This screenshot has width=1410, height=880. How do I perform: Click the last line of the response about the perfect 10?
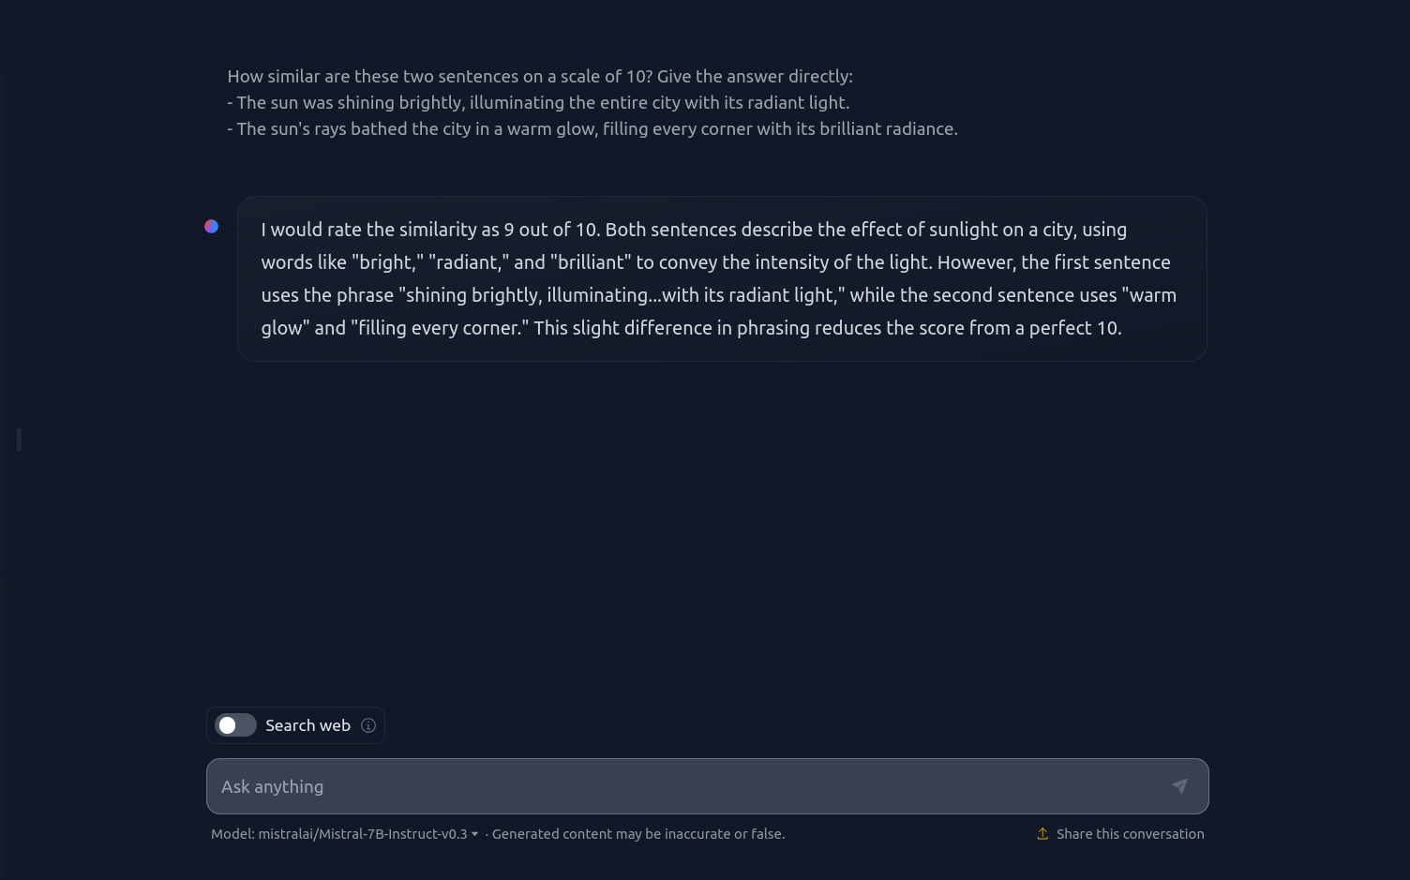[691, 328]
